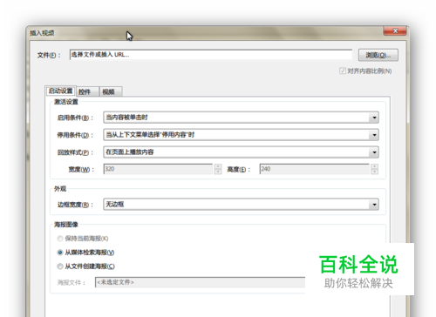Click the 文件 path input field
Screen dimensions: 436x317
(x=211, y=55)
